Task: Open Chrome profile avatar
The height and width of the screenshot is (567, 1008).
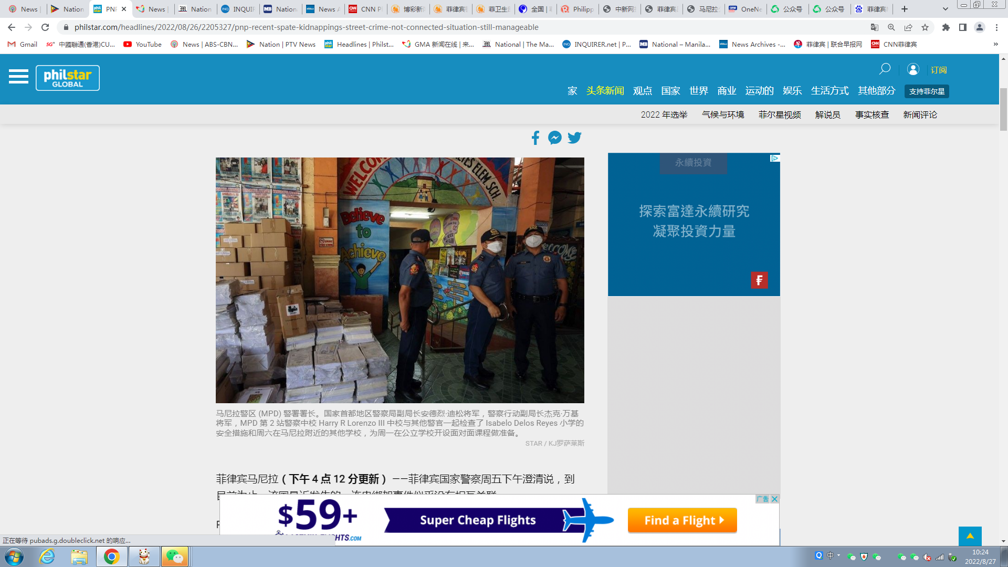Action: coord(980,27)
